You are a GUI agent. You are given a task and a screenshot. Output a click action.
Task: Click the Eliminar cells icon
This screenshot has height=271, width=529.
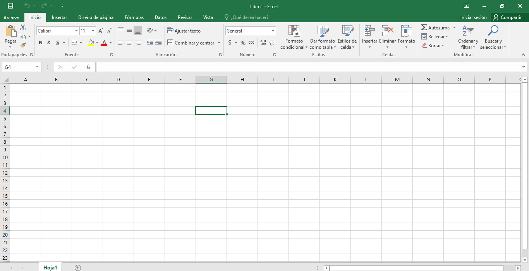(388, 31)
